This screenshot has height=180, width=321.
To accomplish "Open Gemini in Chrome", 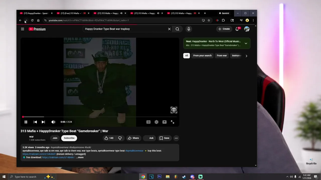I will [224, 13].
